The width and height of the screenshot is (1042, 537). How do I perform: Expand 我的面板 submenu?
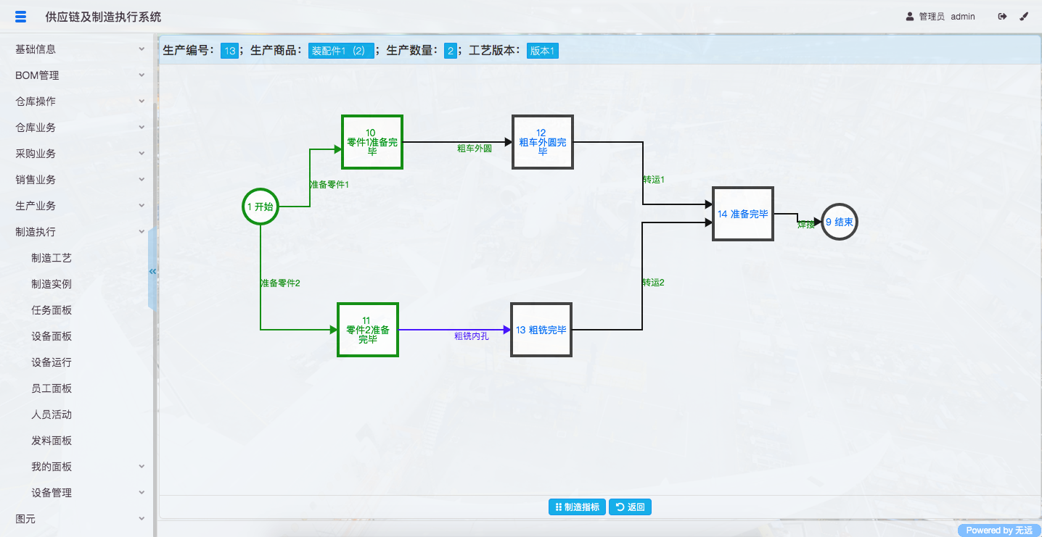point(77,467)
